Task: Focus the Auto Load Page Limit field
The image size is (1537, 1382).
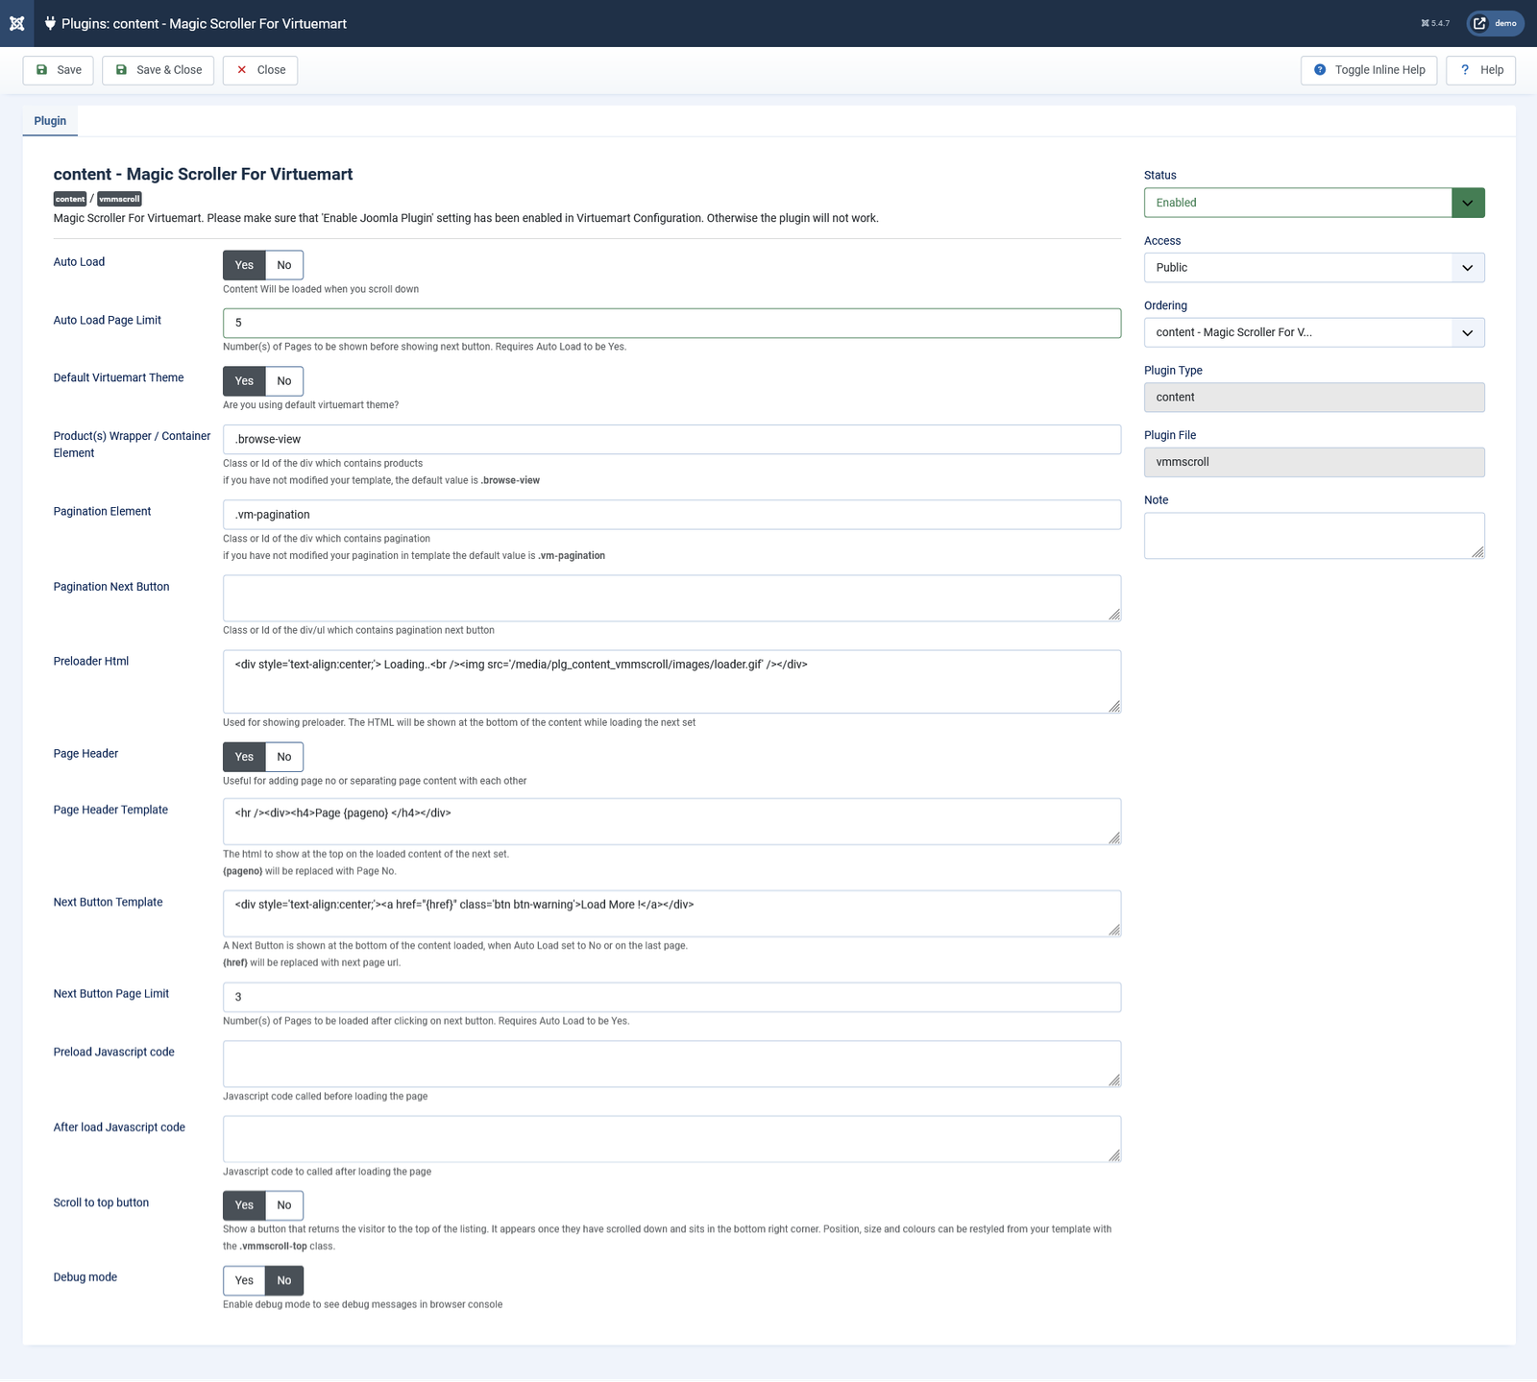Action: [x=671, y=324]
